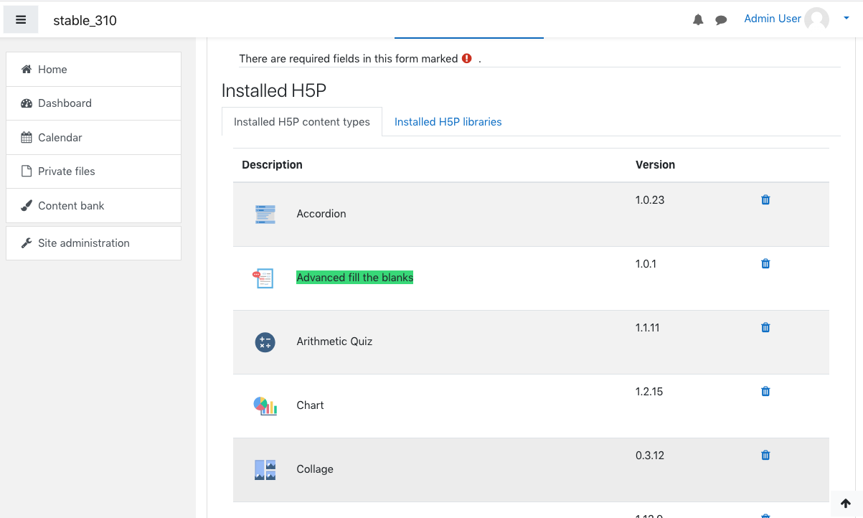Viewport: 863px width, 518px height.
Task: Toggle the hamburger side panel button
Action: pos(21,19)
